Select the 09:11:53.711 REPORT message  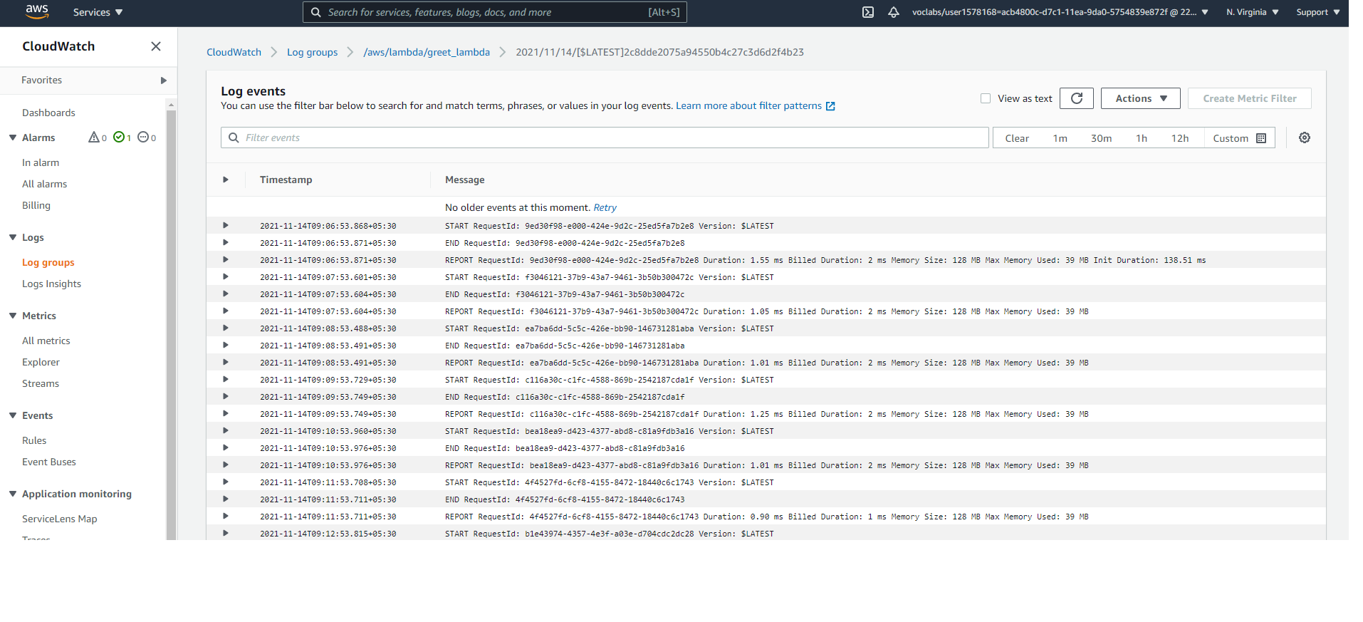pyautogui.click(x=766, y=517)
